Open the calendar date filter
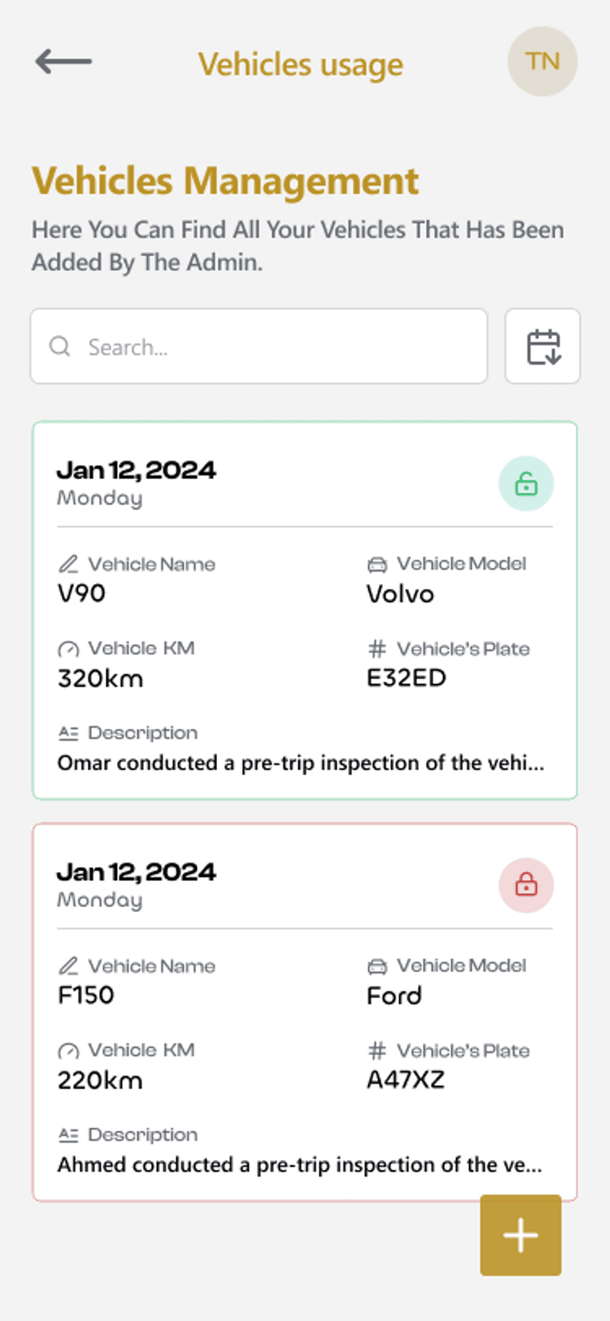The height and width of the screenshot is (1321, 610). pos(542,347)
